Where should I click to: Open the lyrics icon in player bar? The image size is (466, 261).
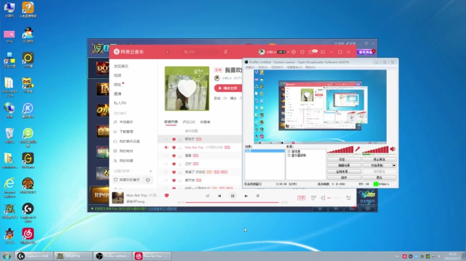[258, 196]
